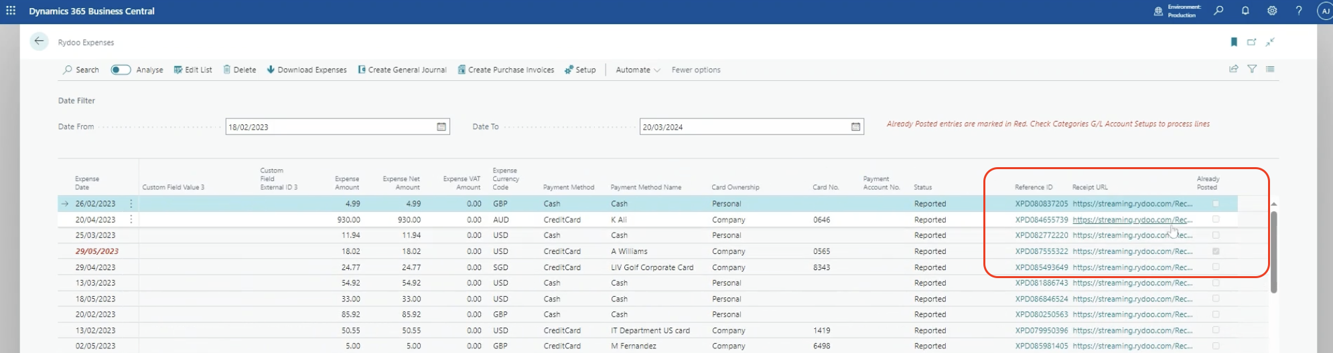Click the Dynamics 365 Business Central title

tap(92, 11)
